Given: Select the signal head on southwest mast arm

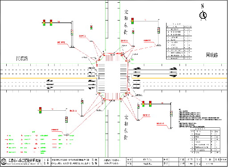Looking at the screenshot, I should coord(40,110).
